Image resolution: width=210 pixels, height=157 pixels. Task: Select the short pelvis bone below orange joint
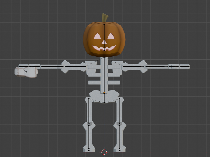point(104,98)
